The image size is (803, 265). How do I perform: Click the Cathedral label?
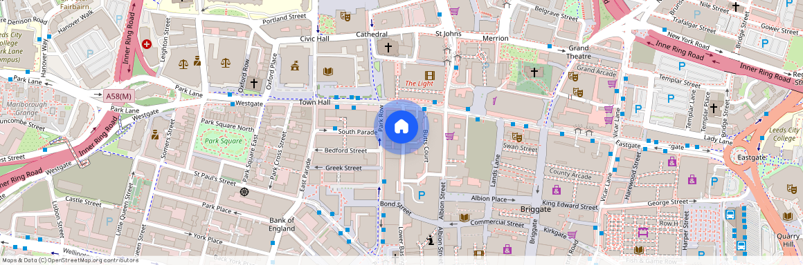[372, 35]
